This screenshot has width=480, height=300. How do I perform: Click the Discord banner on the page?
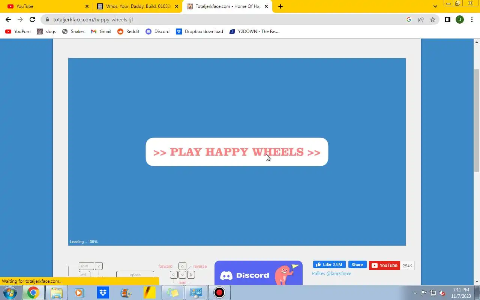pyautogui.click(x=258, y=273)
